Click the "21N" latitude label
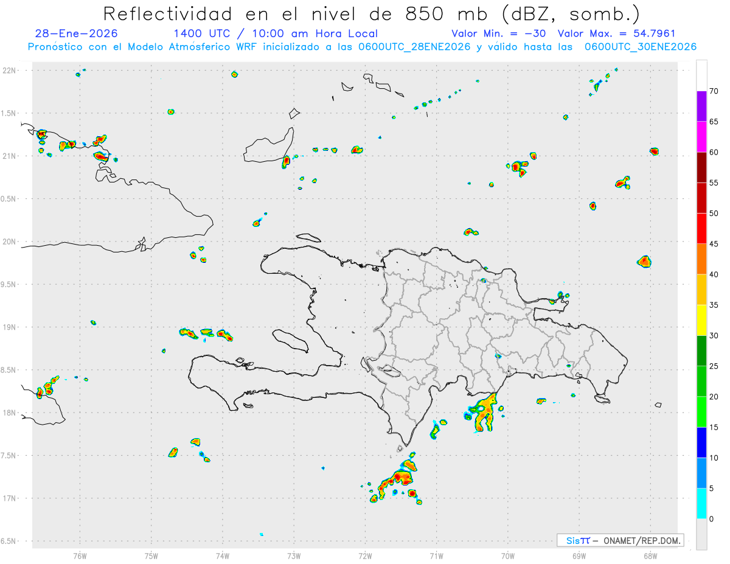730x564 pixels. coord(10,156)
